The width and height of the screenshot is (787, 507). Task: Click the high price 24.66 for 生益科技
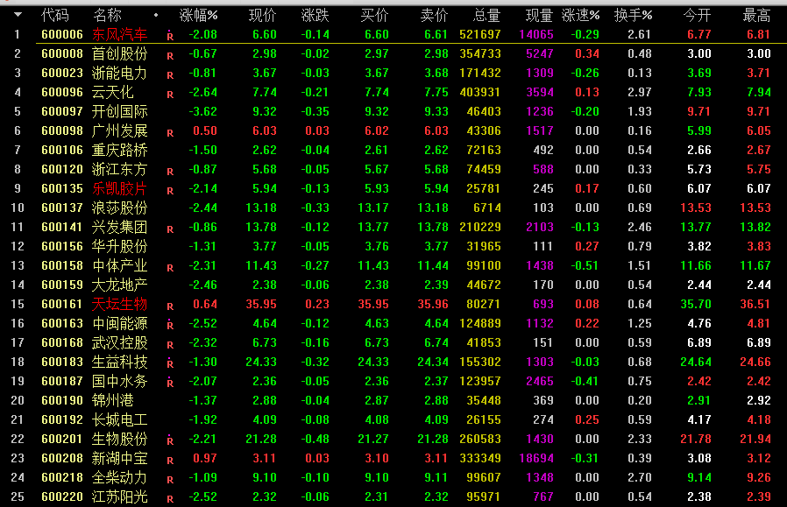pos(755,362)
